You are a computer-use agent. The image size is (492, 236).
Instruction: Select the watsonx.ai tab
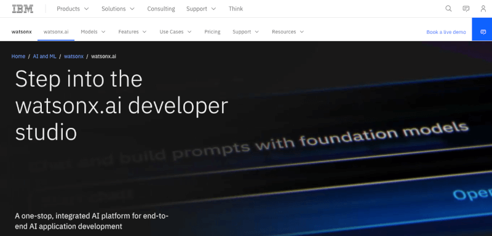pyautogui.click(x=56, y=32)
